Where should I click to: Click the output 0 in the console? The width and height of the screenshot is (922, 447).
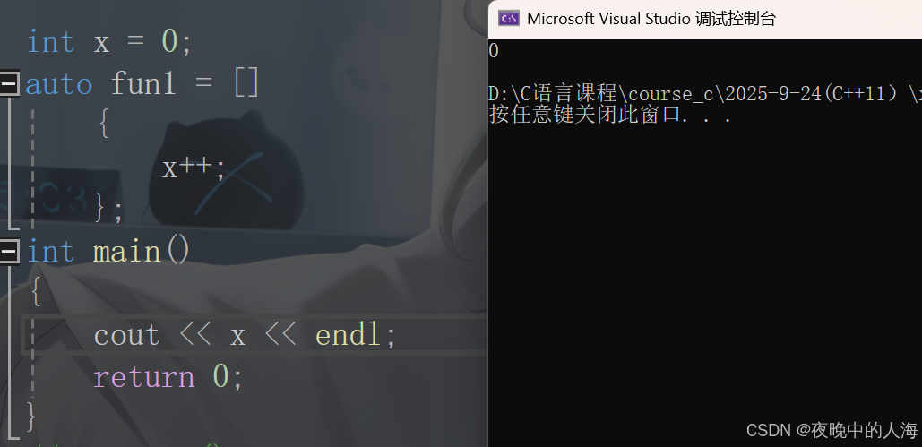(x=494, y=51)
